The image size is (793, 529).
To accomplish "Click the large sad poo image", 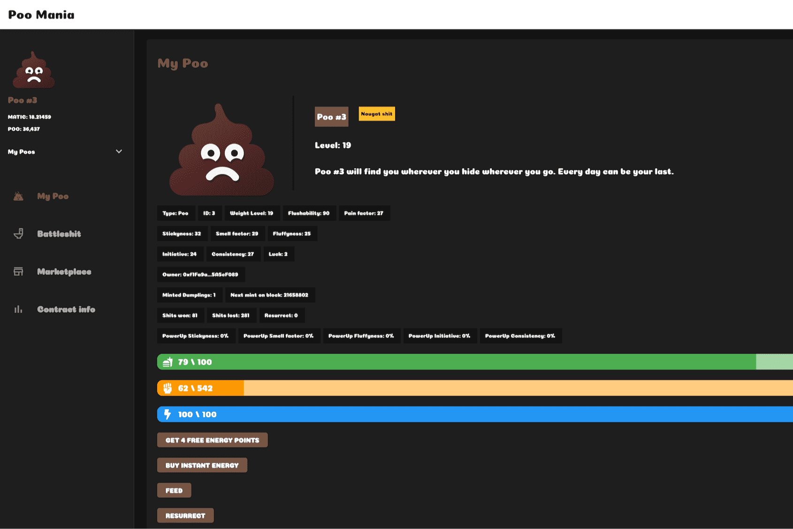I will click(x=221, y=151).
